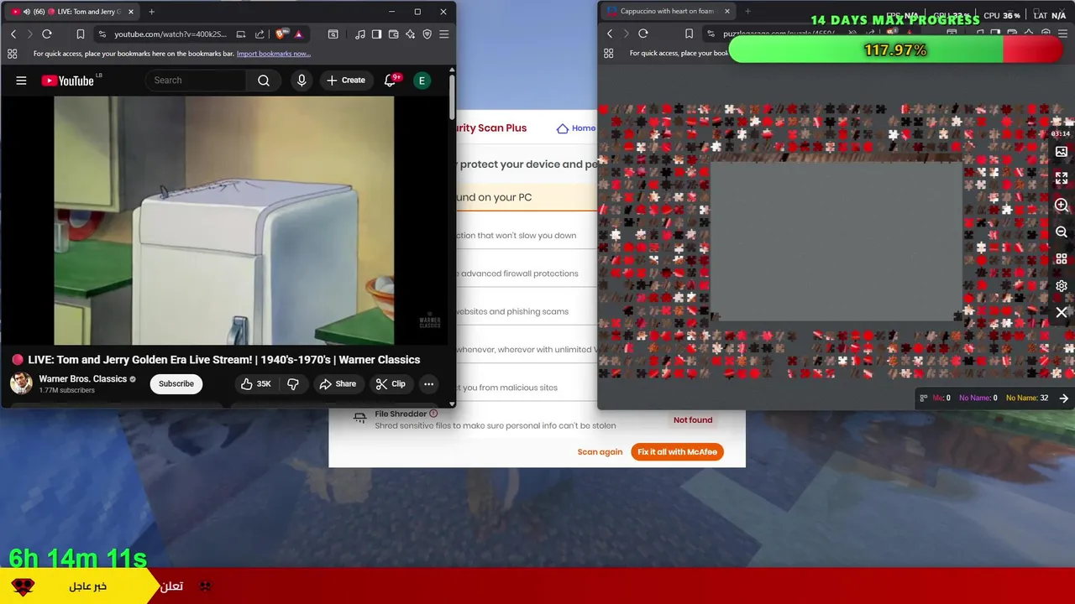The width and height of the screenshot is (1075, 604).
Task: Bookmark the YouTube page
Action: pyautogui.click(x=80, y=34)
